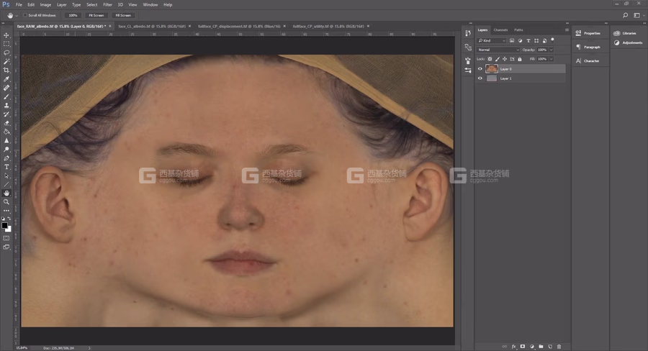Select the Clone Stamp tool
This screenshot has height=351, width=648.
tap(6, 105)
